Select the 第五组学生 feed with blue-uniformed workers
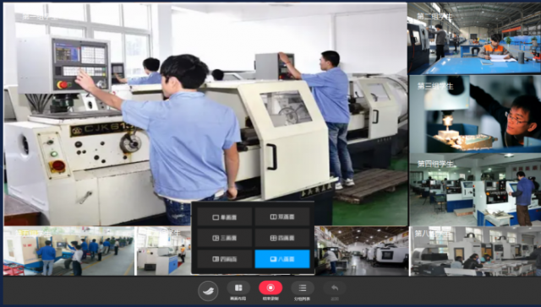The image size is (541, 307). pyautogui.click(x=68, y=251)
